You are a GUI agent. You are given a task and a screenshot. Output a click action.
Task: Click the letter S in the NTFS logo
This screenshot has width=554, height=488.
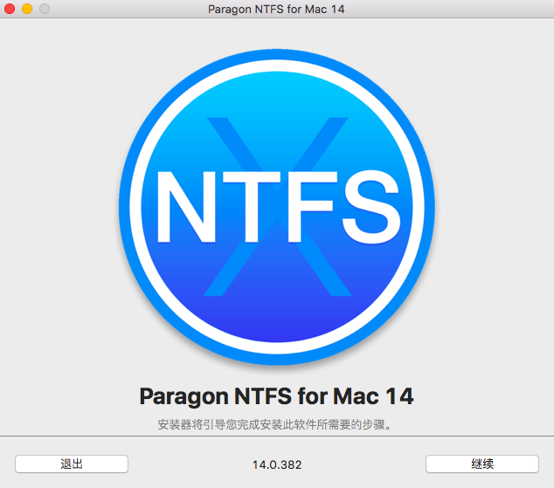358,208
